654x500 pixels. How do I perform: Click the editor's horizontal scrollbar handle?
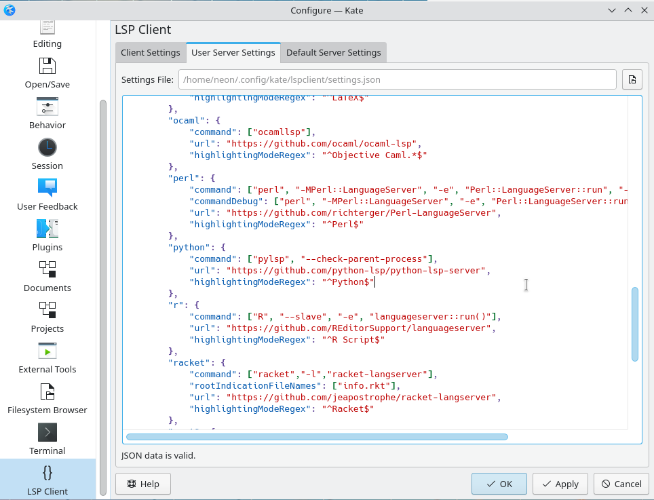click(x=317, y=437)
